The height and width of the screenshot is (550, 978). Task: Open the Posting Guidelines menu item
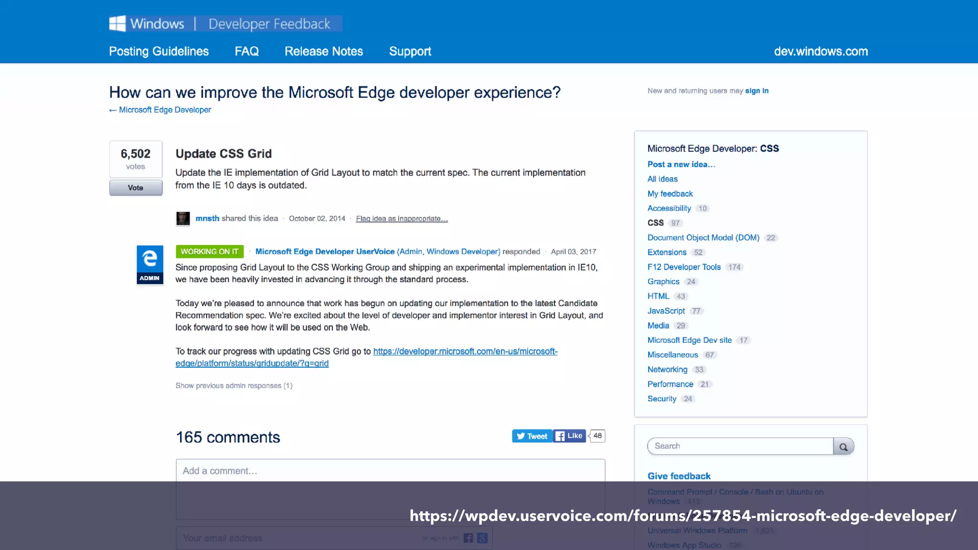(x=159, y=51)
